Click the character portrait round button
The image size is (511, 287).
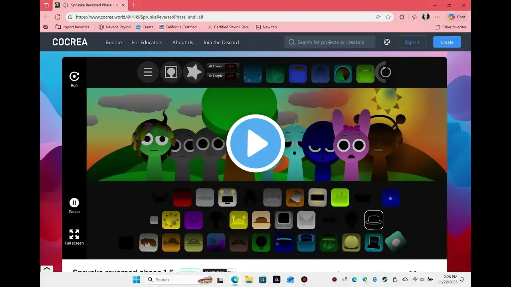point(171,72)
